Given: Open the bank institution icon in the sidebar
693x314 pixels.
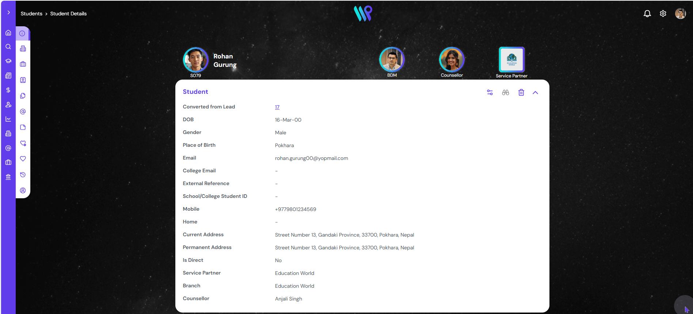Looking at the screenshot, I should coord(8,177).
